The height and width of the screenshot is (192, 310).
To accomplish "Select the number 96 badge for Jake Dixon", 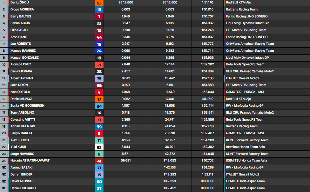I will coord(99,85).
